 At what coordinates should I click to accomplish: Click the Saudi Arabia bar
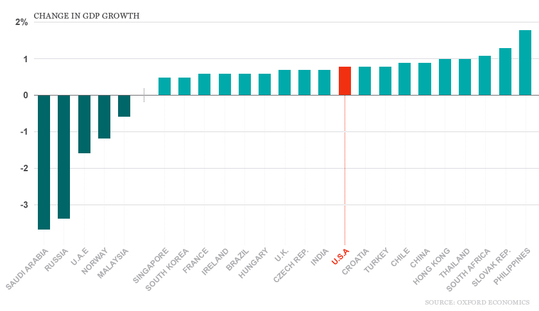[x=44, y=162]
